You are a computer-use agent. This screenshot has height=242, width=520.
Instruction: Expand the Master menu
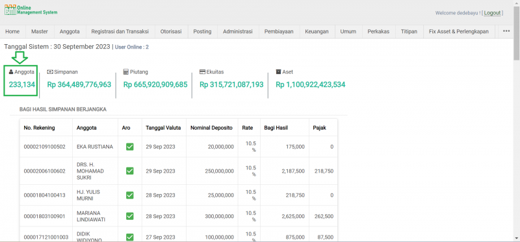coord(40,31)
